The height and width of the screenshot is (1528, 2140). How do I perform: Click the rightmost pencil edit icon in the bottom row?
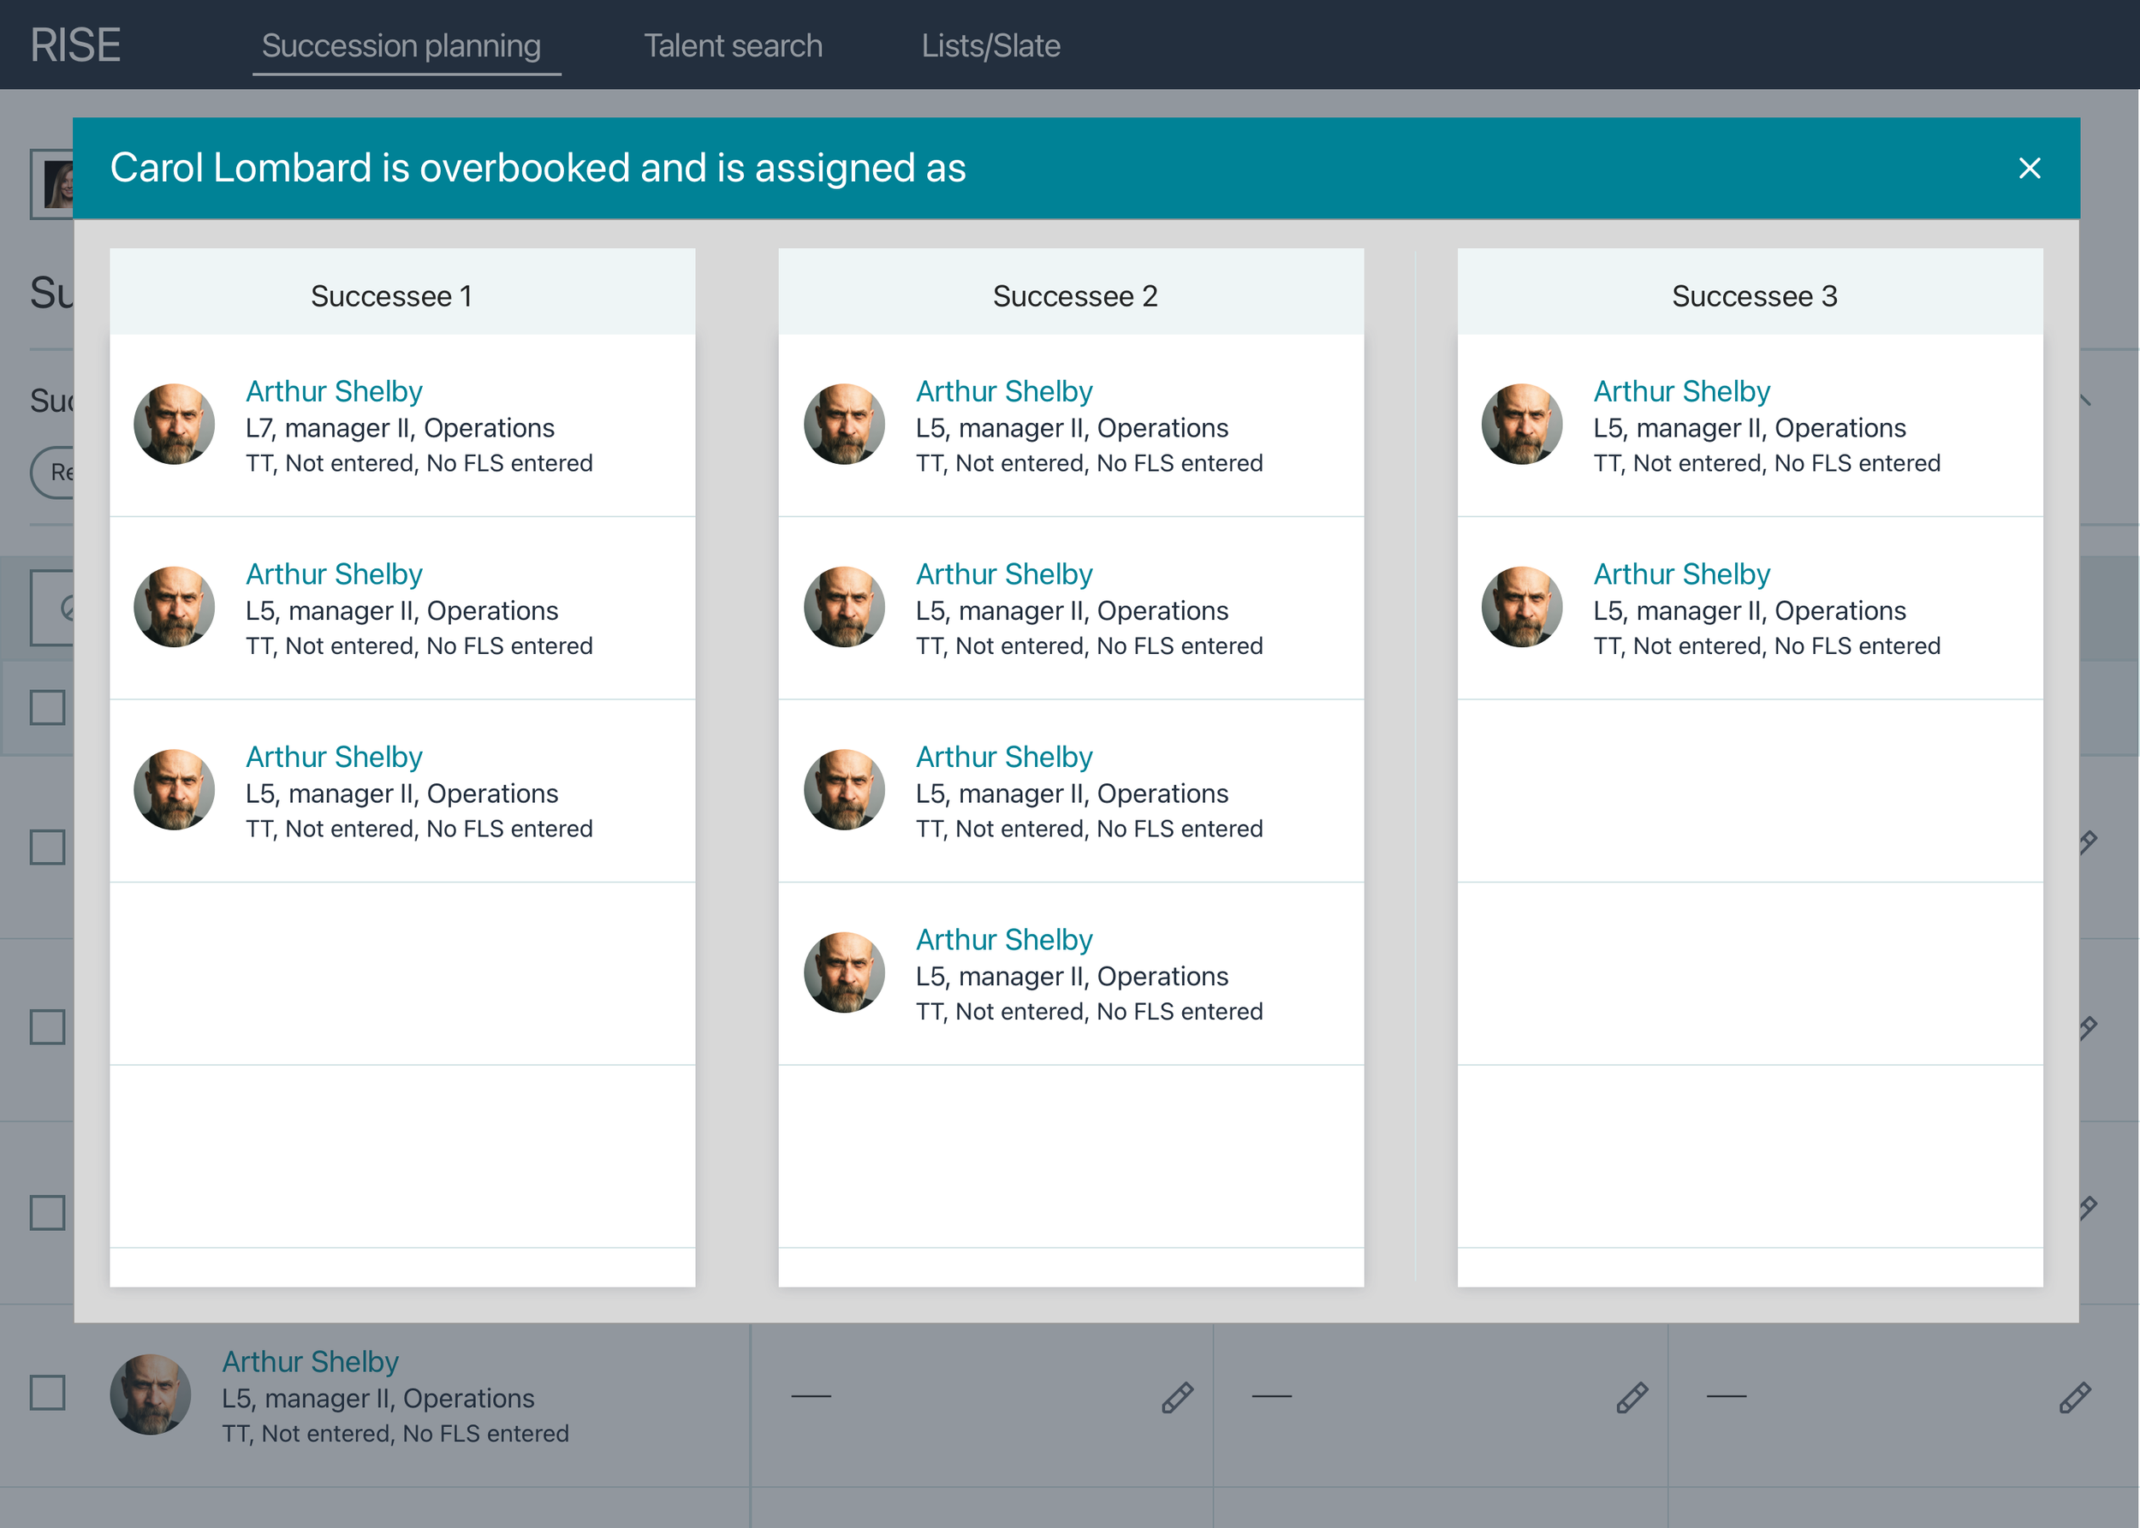(2074, 1397)
